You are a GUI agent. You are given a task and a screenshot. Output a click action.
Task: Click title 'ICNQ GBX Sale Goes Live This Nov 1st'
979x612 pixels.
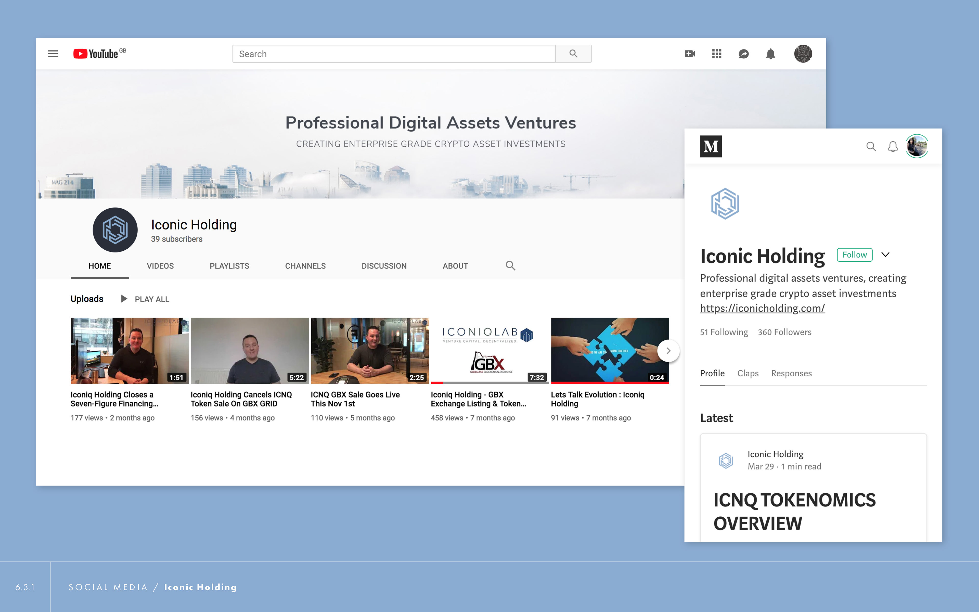pos(355,399)
